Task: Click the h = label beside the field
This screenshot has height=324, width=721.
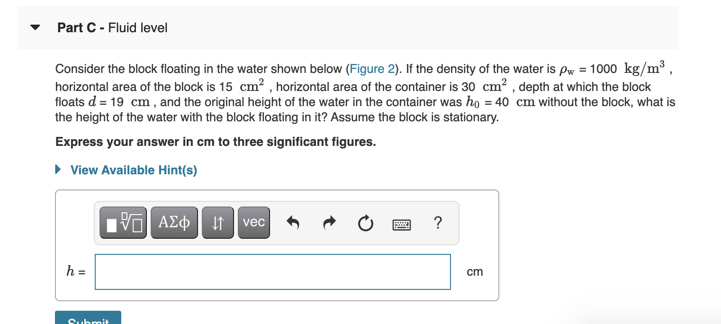Action: [75, 271]
